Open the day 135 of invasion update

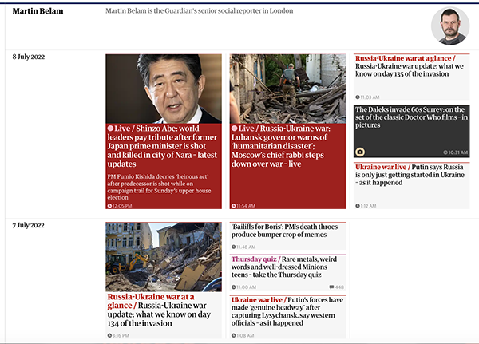click(x=410, y=66)
